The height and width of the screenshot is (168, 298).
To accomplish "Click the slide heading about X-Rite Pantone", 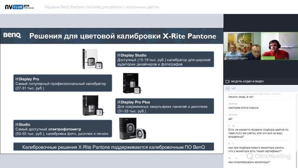I will click(x=123, y=36).
